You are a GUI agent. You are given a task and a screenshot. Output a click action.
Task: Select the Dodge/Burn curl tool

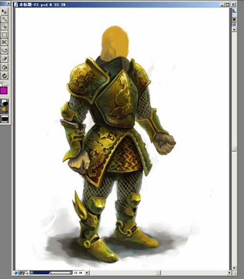point(4,51)
